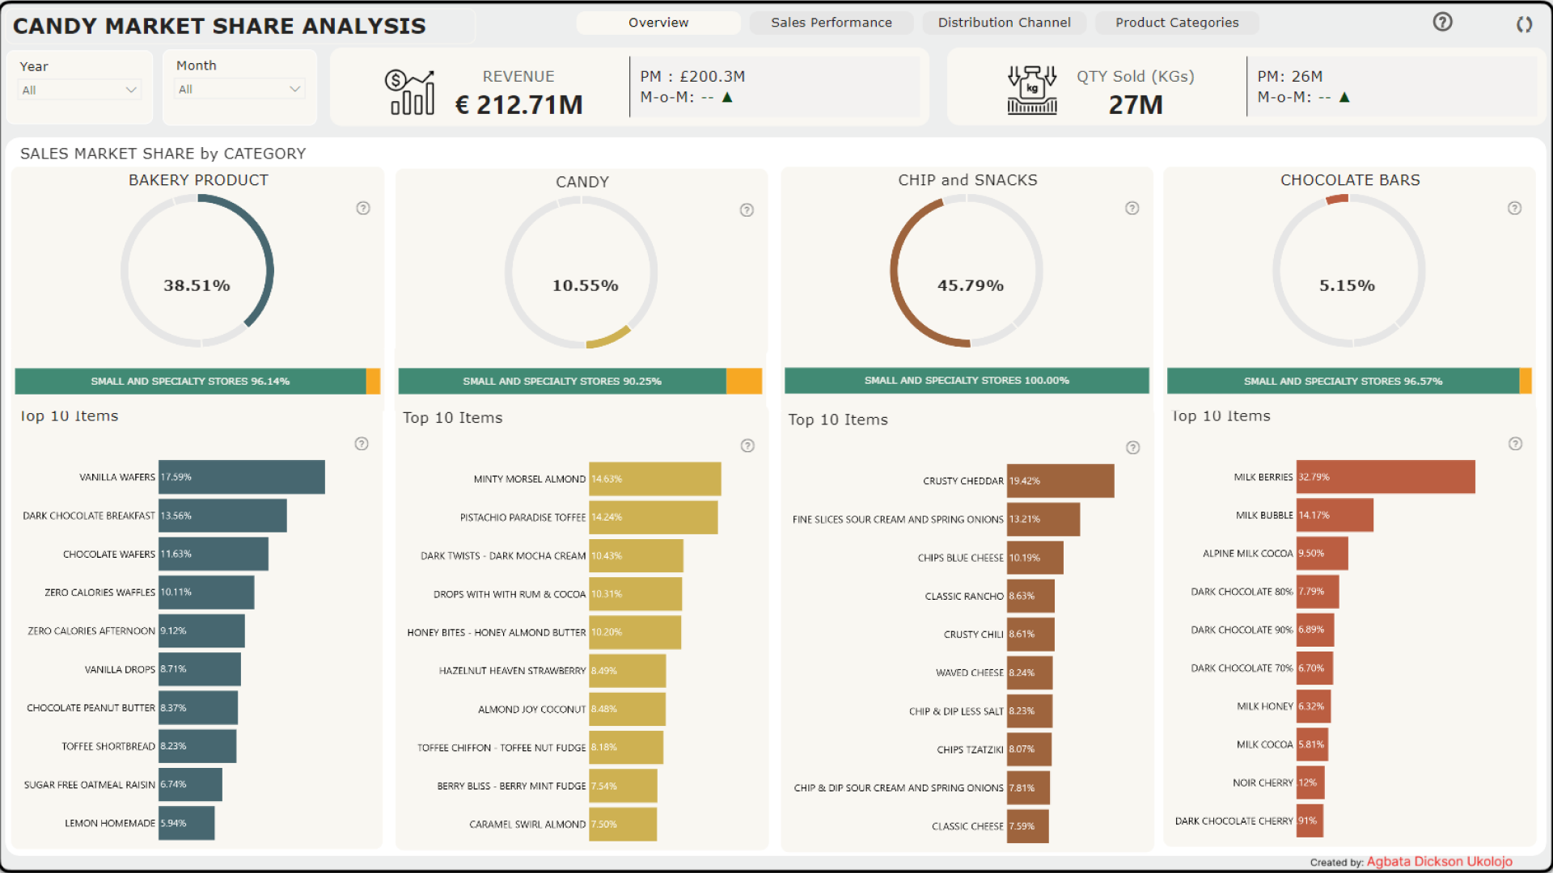Screen dimensions: 1553x873
Task: Open the Product Categories tab
Action: [1177, 23]
